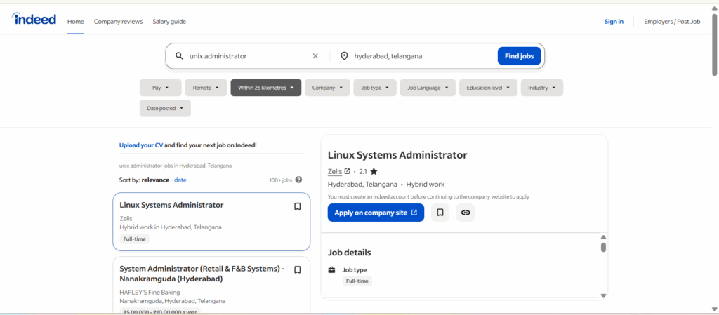Click the Job type briefcase icon
Image resolution: width=719 pixels, height=315 pixels.
pos(331,269)
